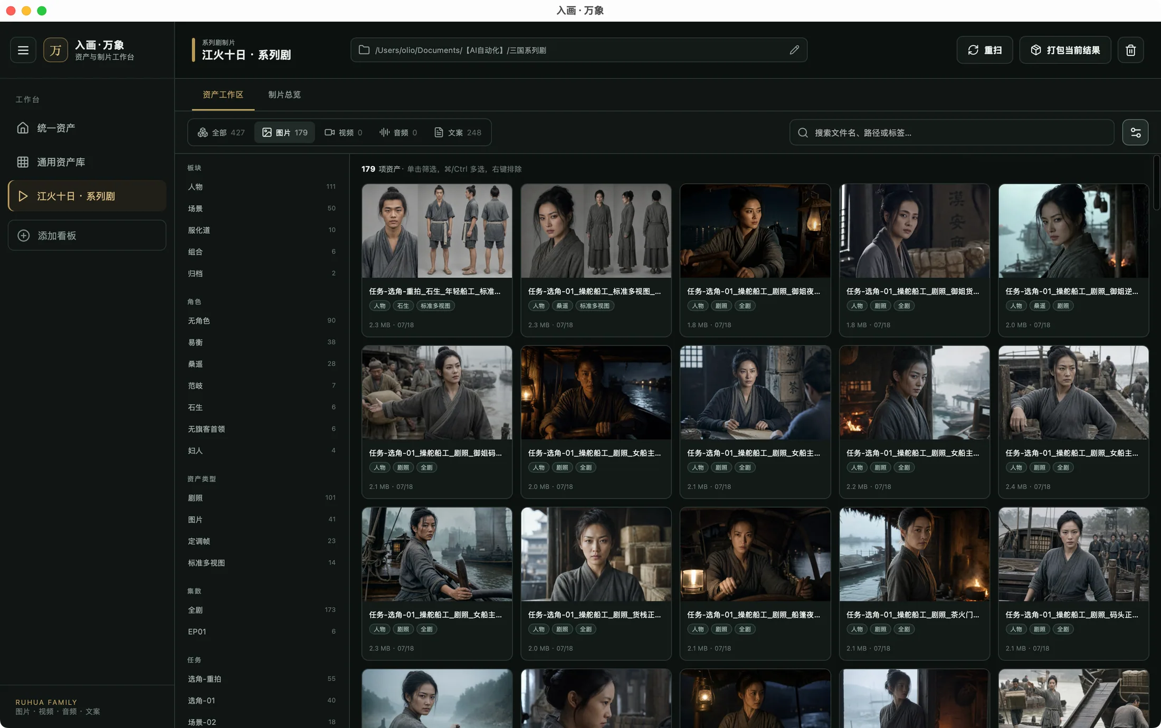Switch to the 资产工作区 tab
Viewport: 1161px width, 728px height.
pos(223,94)
